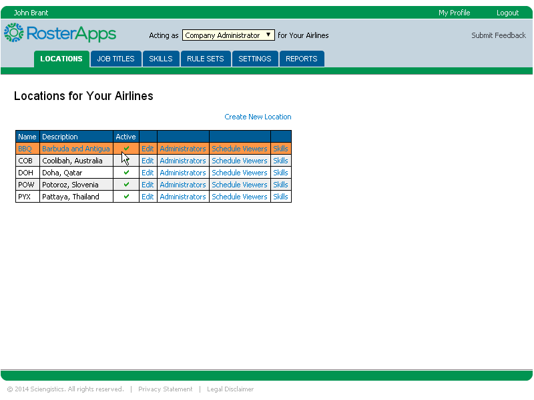This screenshot has width=534, height=400.
Task: Click the Create New Location link
Action: tap(258, 117)
